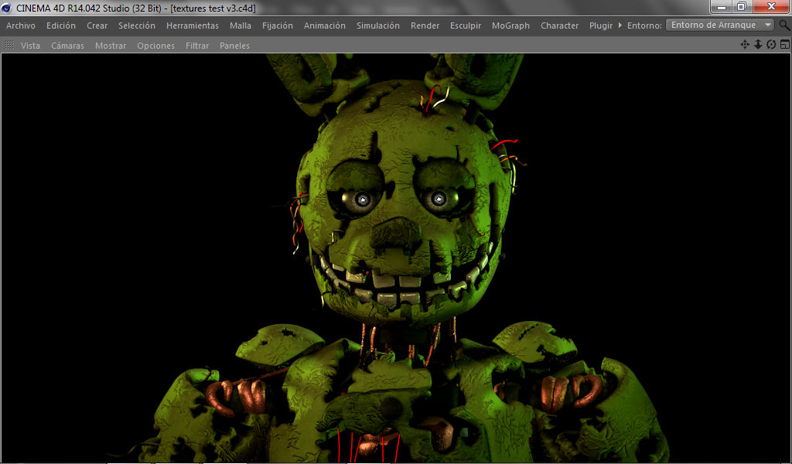This screenshot has height=464, width=792.
Task: Open the Animación menu
Action: point(325,26)
